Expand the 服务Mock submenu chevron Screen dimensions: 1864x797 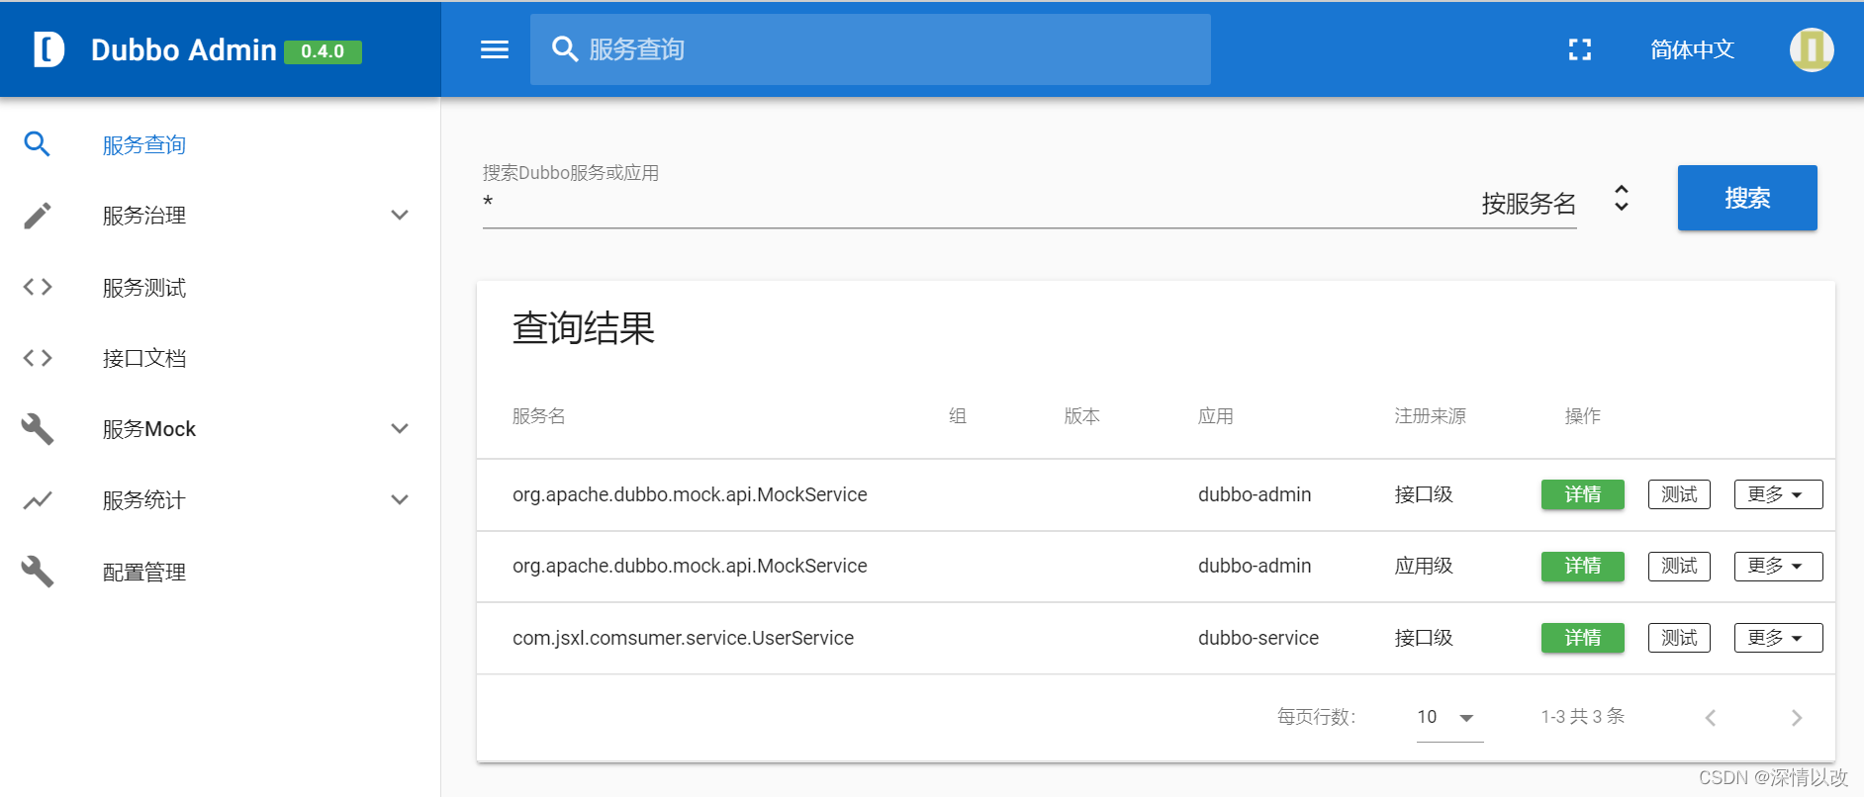(x=400, y=429)
